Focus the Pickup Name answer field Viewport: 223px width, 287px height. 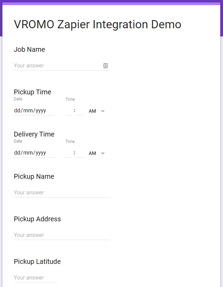[x=62, y=193]
